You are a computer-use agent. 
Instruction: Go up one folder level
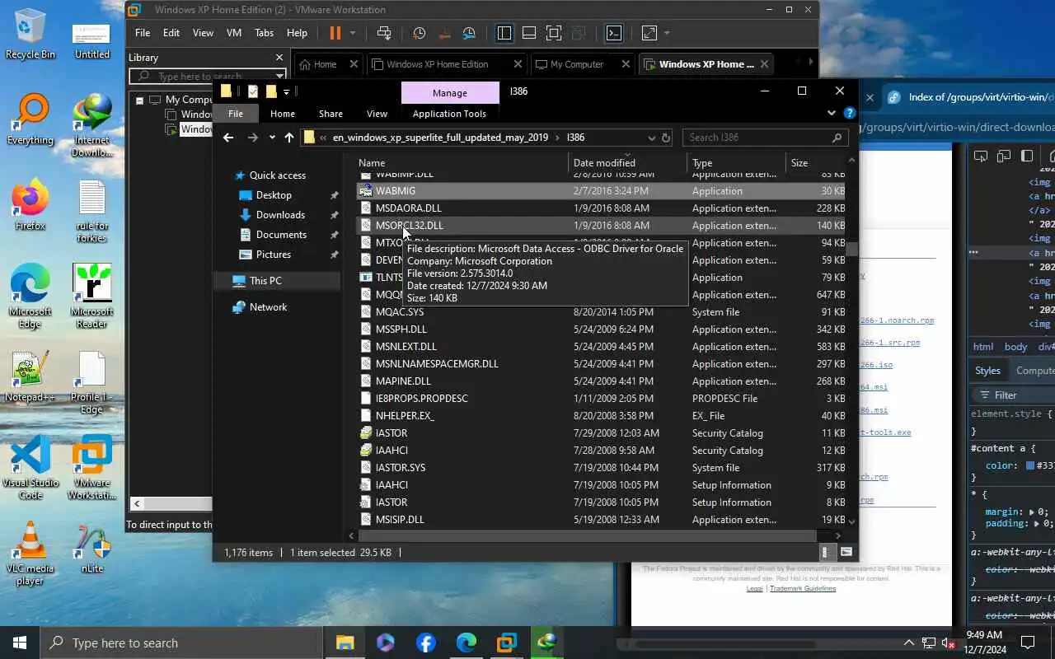289,138
